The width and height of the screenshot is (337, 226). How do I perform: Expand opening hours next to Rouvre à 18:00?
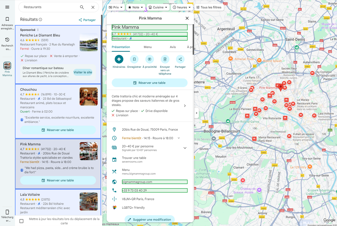(x=179, y=138)
